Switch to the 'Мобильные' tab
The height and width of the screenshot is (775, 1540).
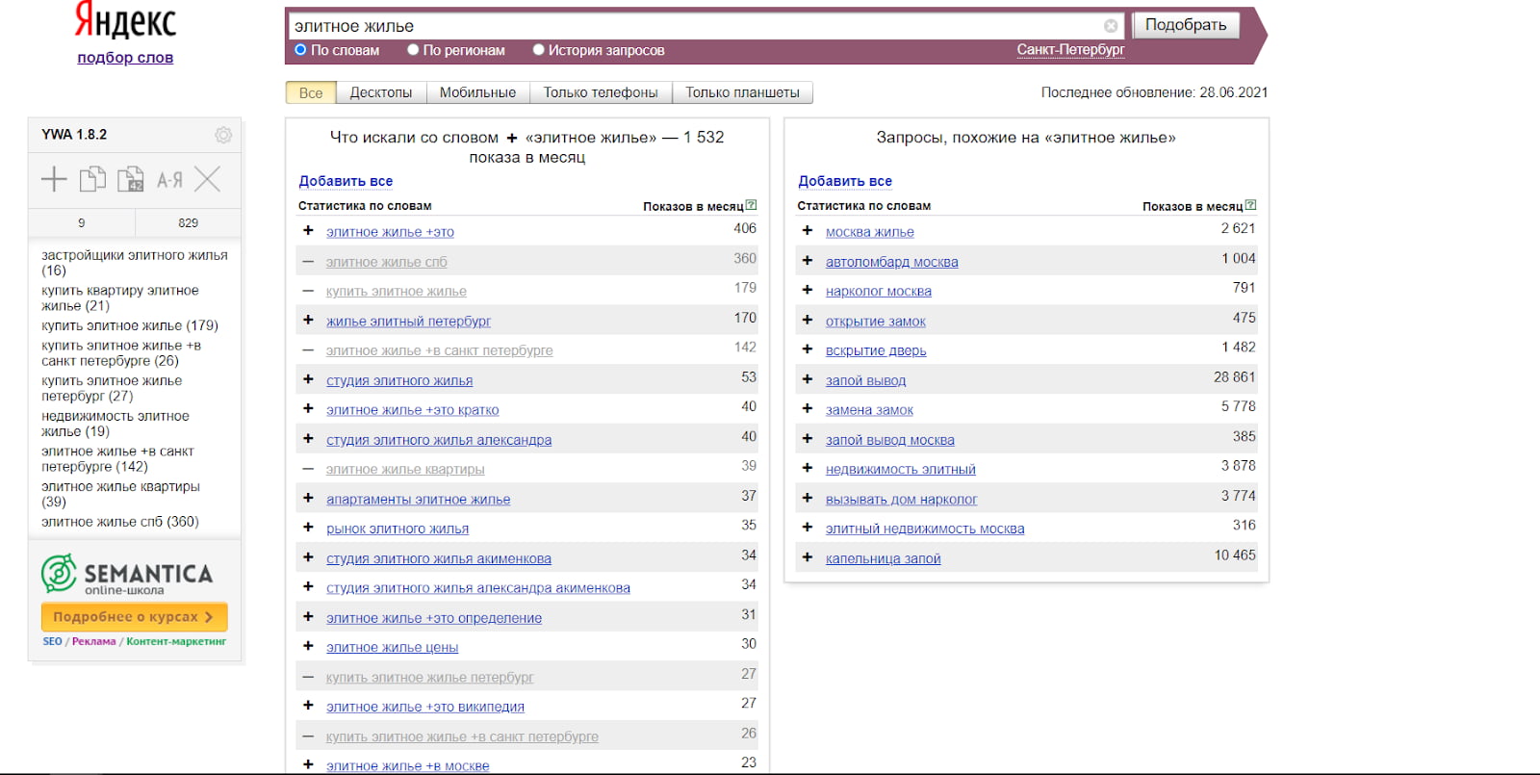point(477,92)
